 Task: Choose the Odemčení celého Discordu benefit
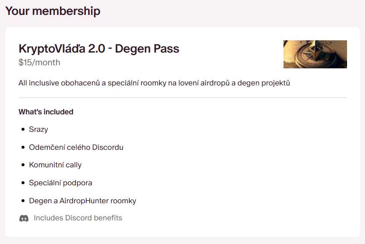[x=76, y=148]
